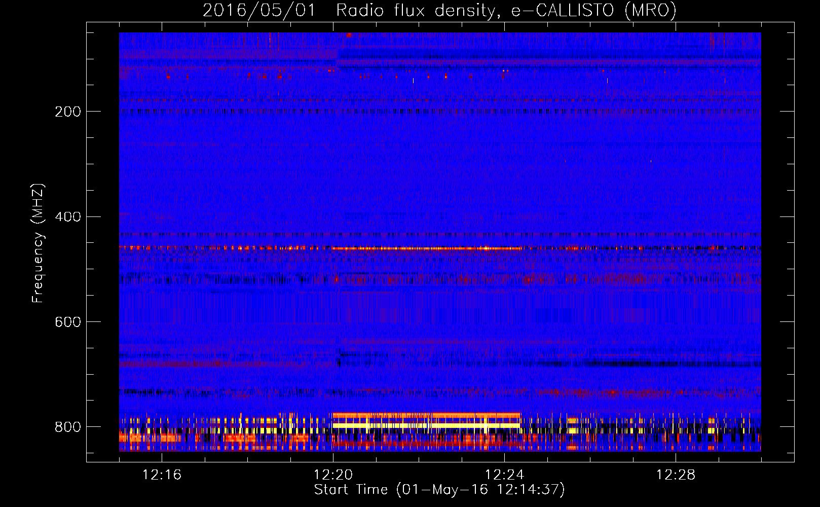Click the 12:28 time tick label
Screen dimensions: 820x507
676,475
